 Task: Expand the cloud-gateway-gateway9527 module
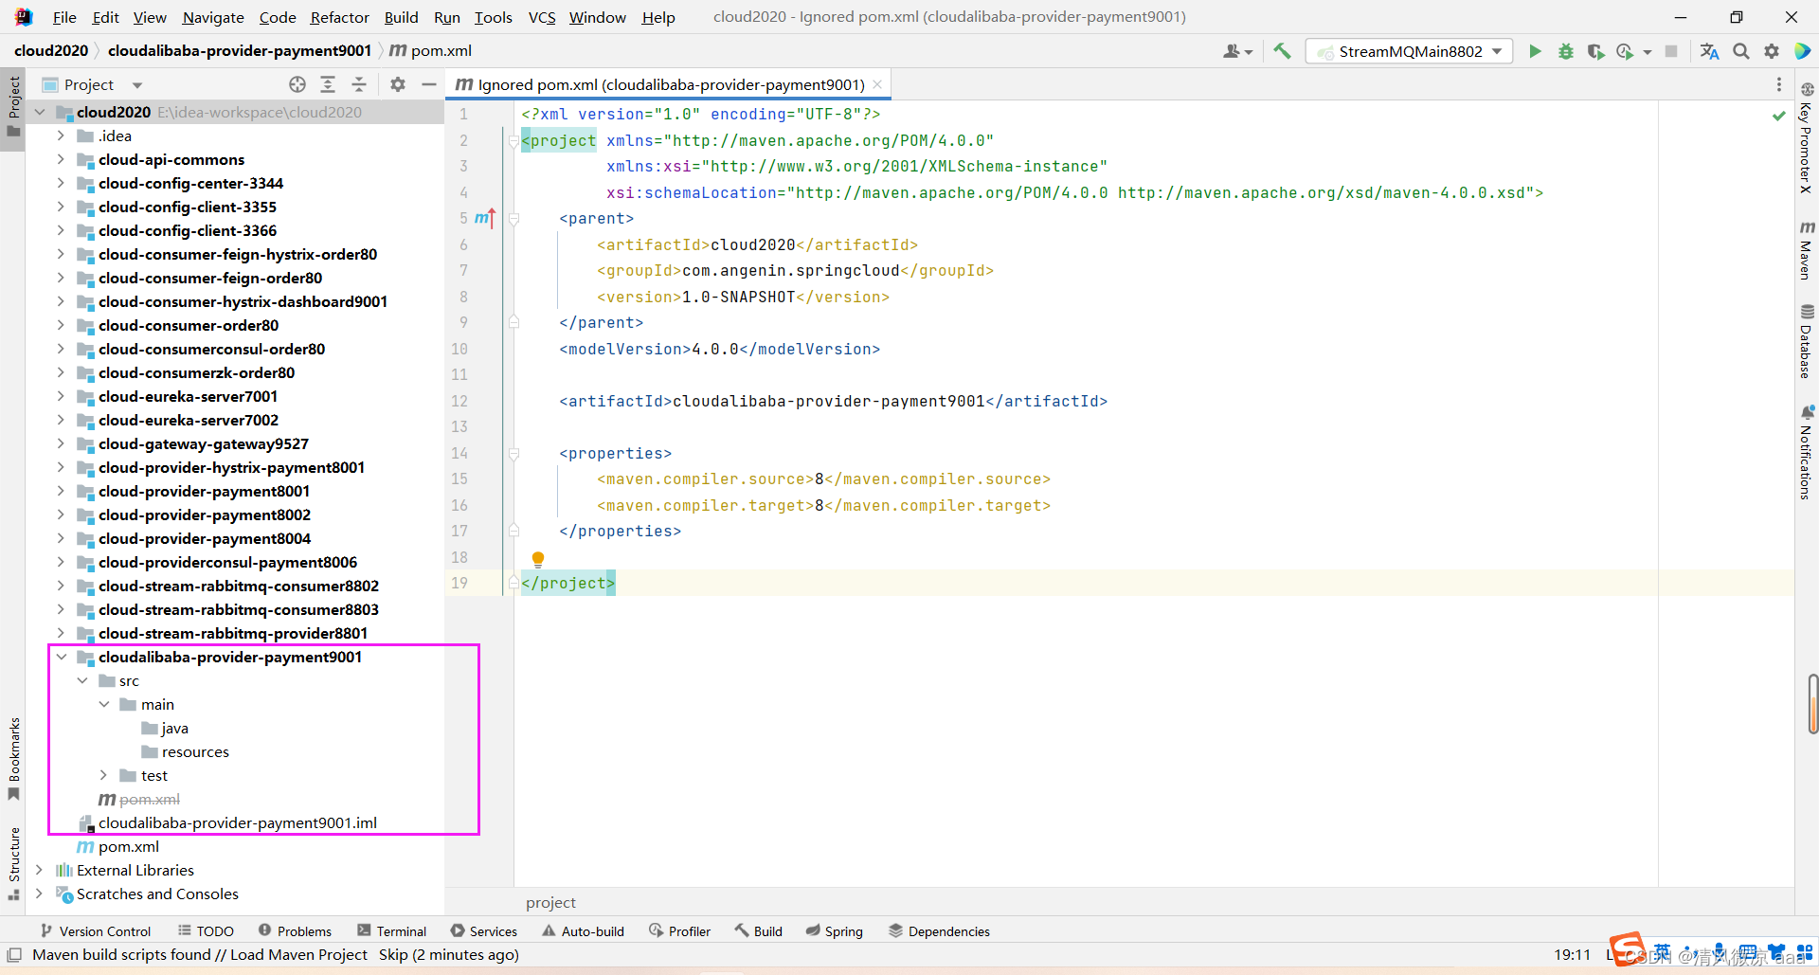click(61, 443)
